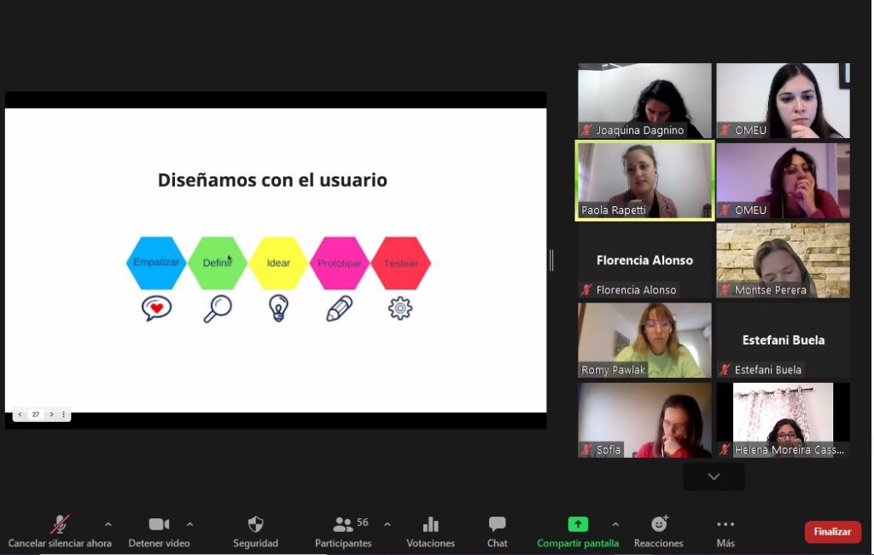The width and height of the screenshot is (874, 555).
Task: Unmute with Cancelar silenciar ahora
Action: (58, 523)
